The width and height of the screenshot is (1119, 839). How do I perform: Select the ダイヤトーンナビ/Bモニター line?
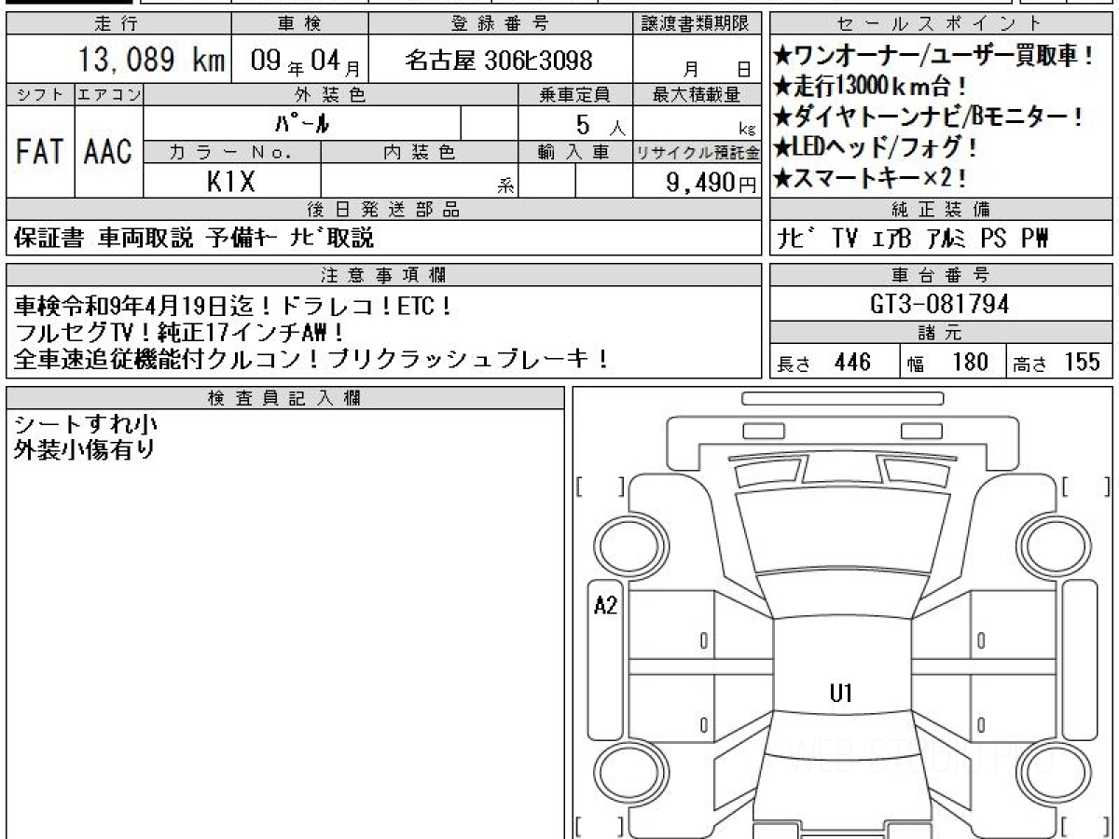(929, 117)
